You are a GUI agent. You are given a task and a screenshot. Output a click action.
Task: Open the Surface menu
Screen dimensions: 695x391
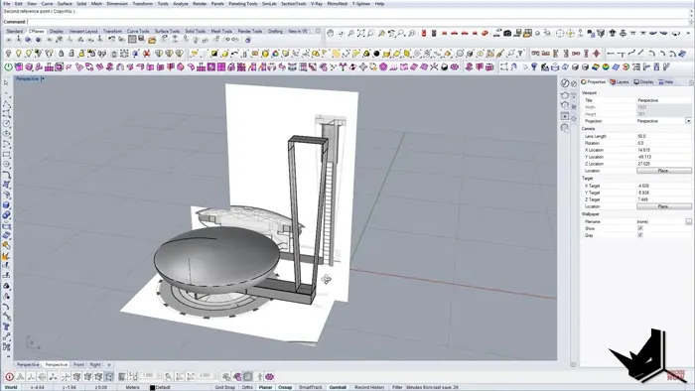tap(65, 4)
